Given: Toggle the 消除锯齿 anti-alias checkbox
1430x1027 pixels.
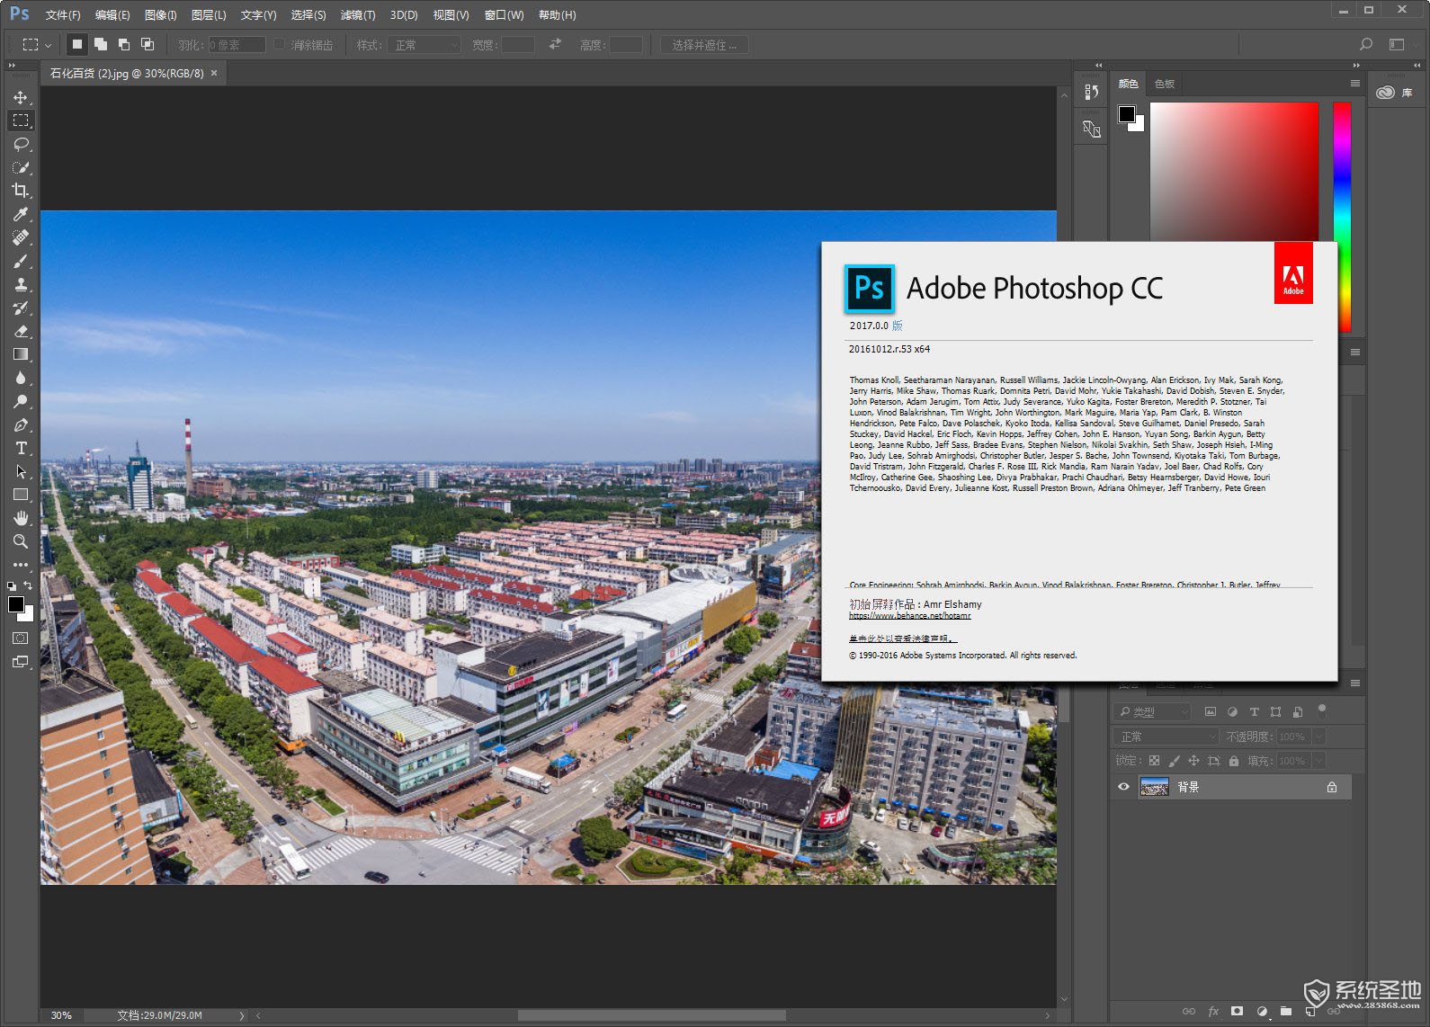Looking at the screenshot, I should point(279,44).
